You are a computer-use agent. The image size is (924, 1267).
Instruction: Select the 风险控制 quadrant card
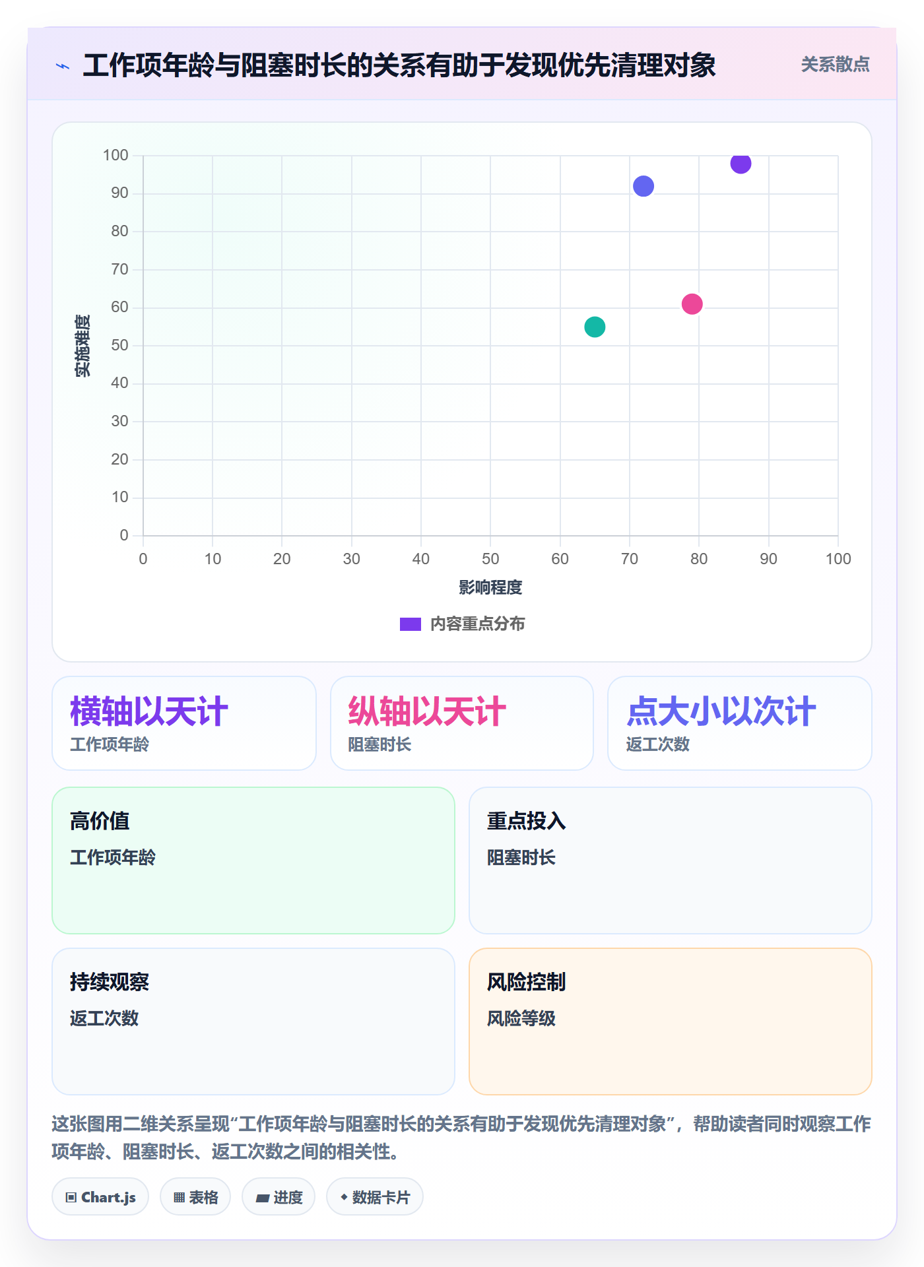[671, 1022]
